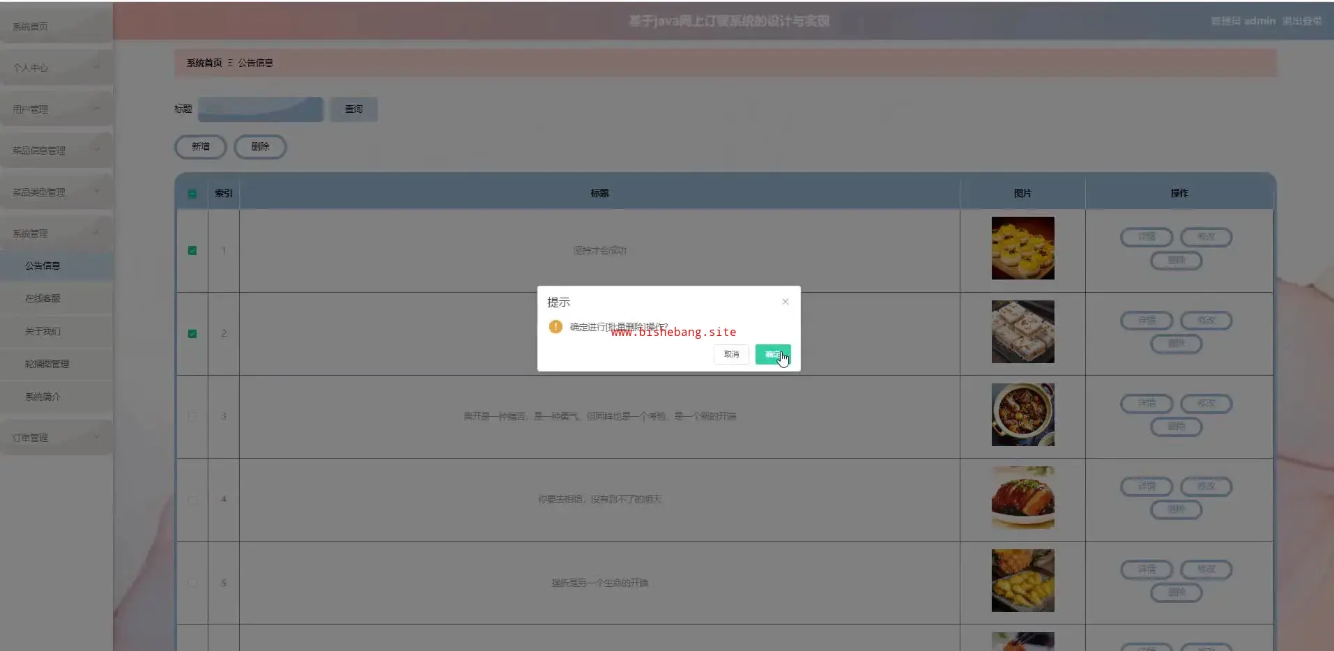The image size is (1334, 651).
Task: Collapse the 系统管理 sidebar menu
Action: [56, 233]
